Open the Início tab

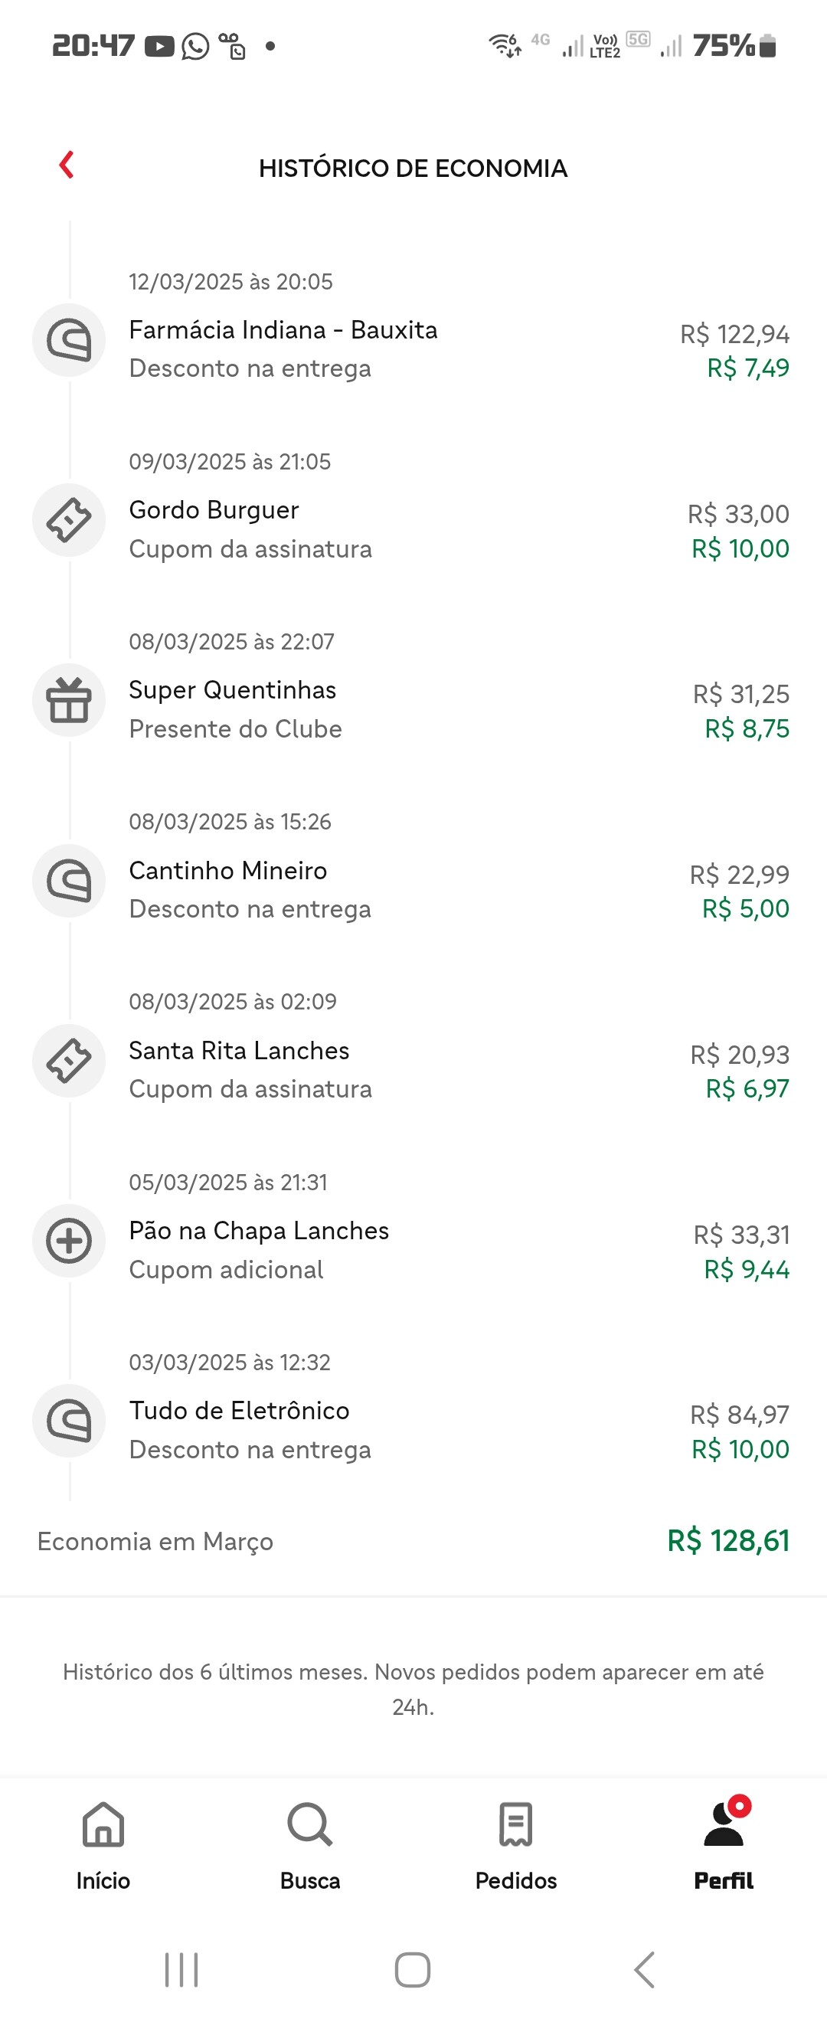[103, 1844]
